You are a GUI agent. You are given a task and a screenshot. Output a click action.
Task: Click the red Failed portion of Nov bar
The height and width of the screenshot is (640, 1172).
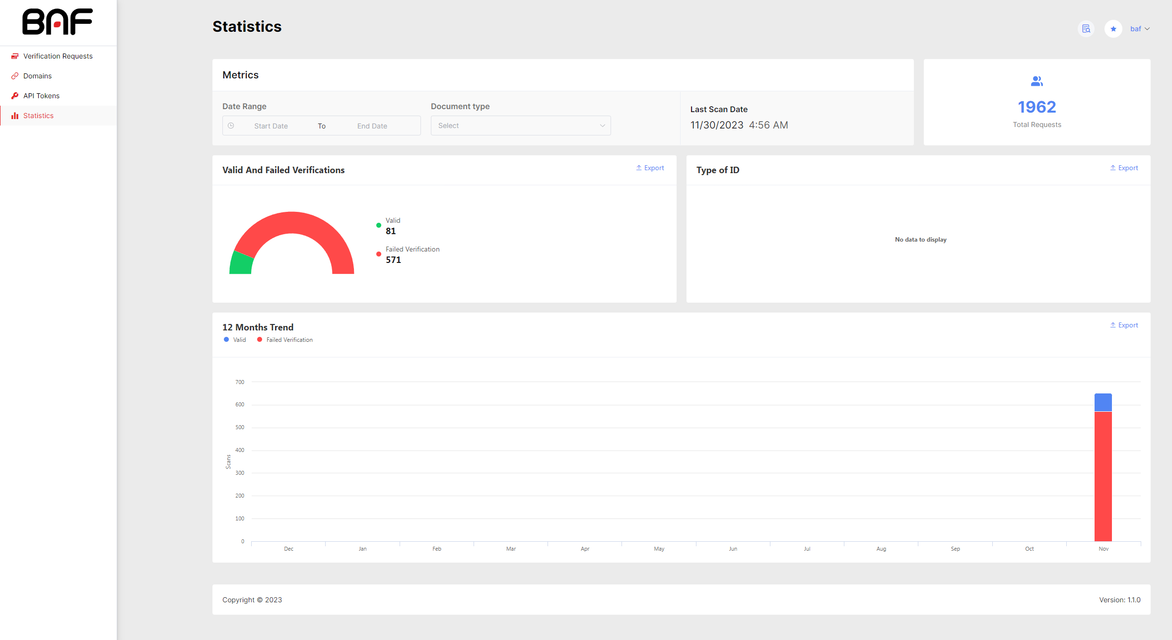click(x=1103, y=476)
